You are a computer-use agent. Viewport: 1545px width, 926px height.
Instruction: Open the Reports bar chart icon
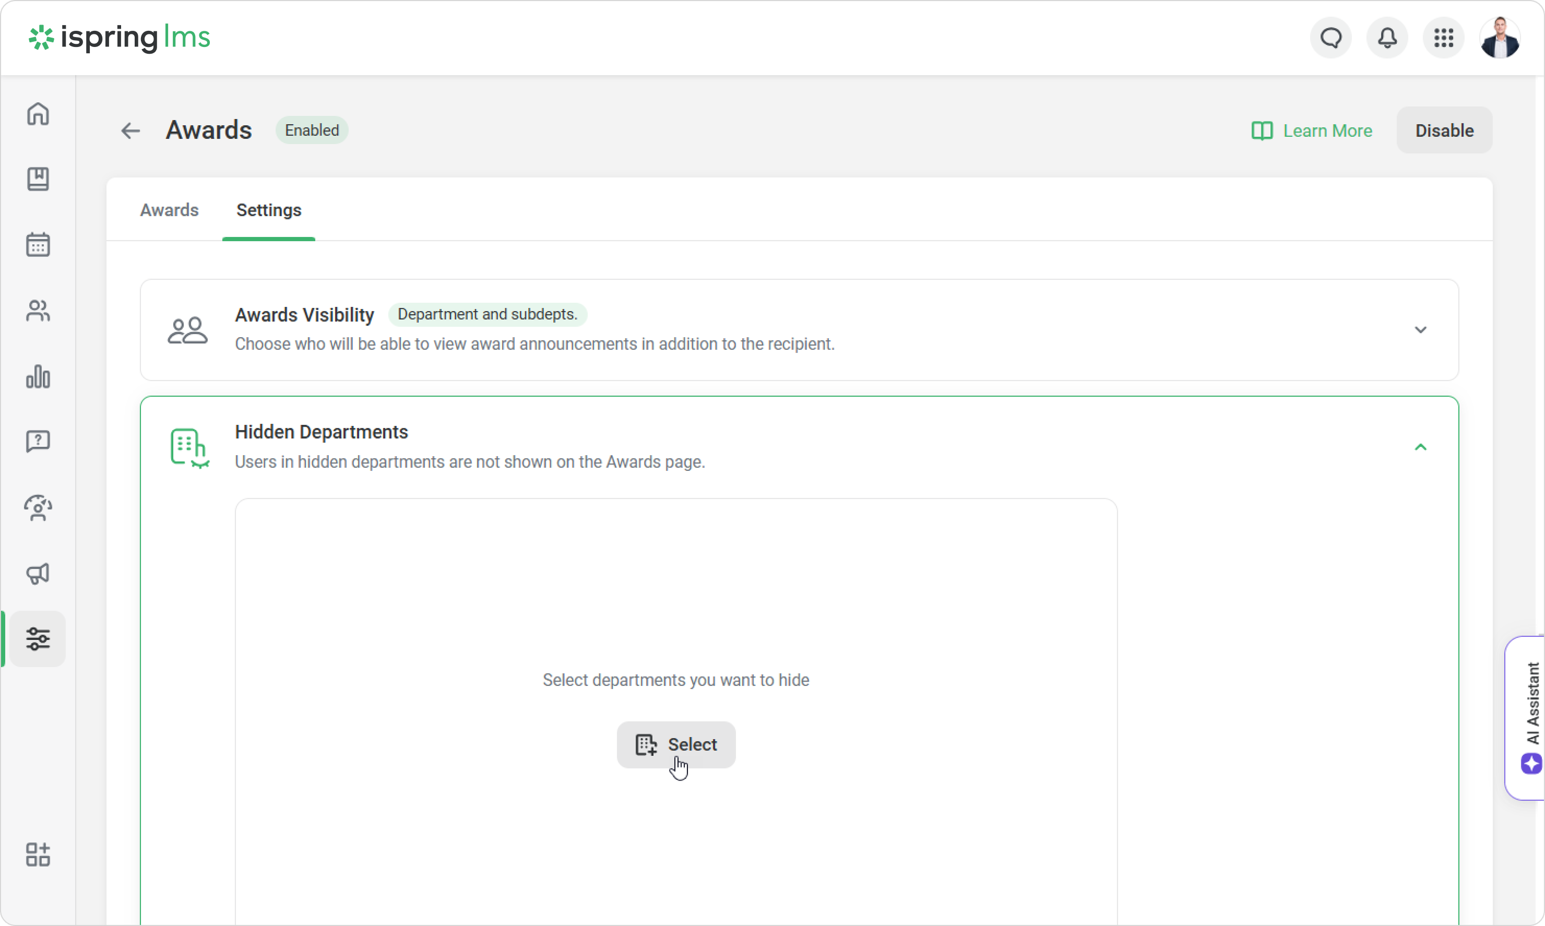point(38,376)
